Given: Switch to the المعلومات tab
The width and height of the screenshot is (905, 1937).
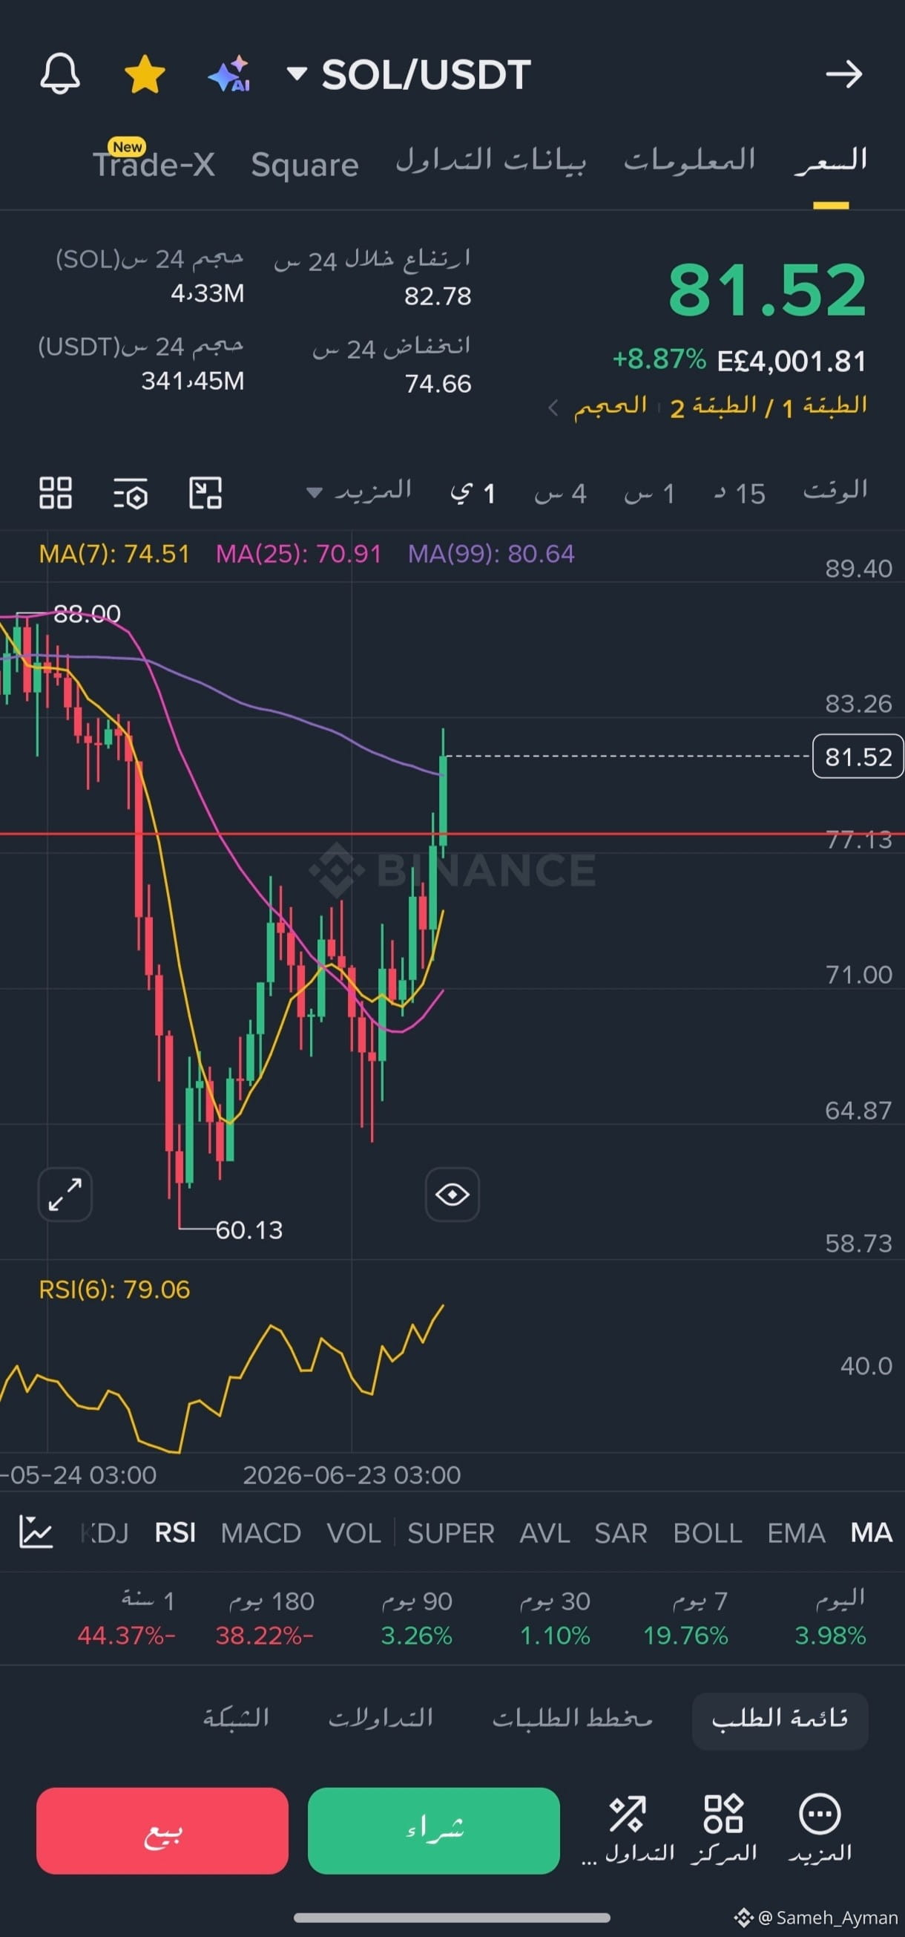Looking at the screenshot, I should pos(689,160).
